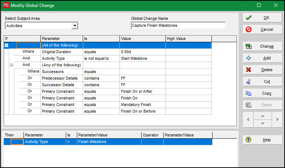Click the move left arrow button

248,120
